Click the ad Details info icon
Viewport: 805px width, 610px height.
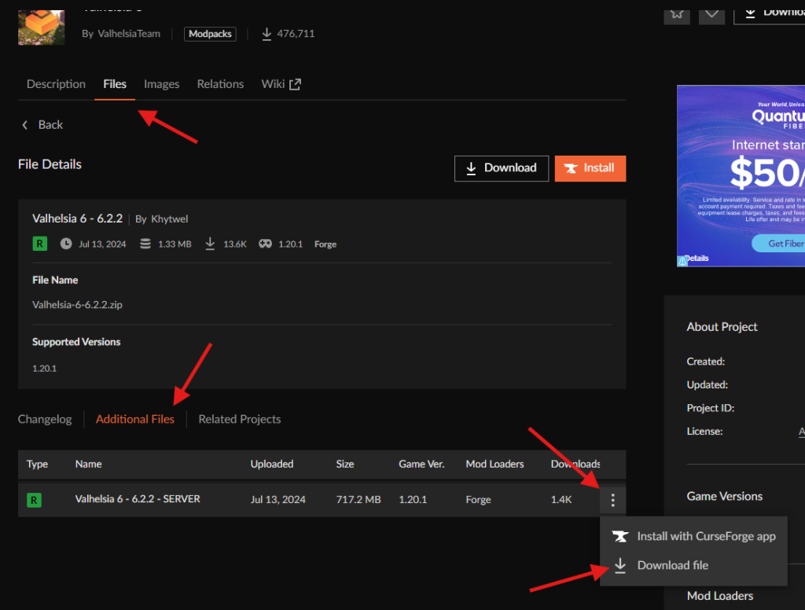pos(682,261)
